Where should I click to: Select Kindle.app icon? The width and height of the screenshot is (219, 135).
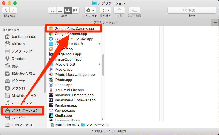click(x=51, y=116)
